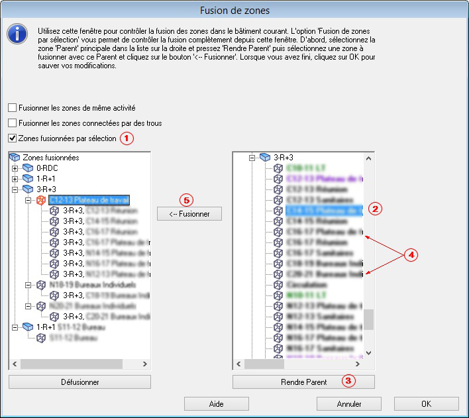
Task: Expand the 0-RDC node in left tree
Action: click(15, 168)
